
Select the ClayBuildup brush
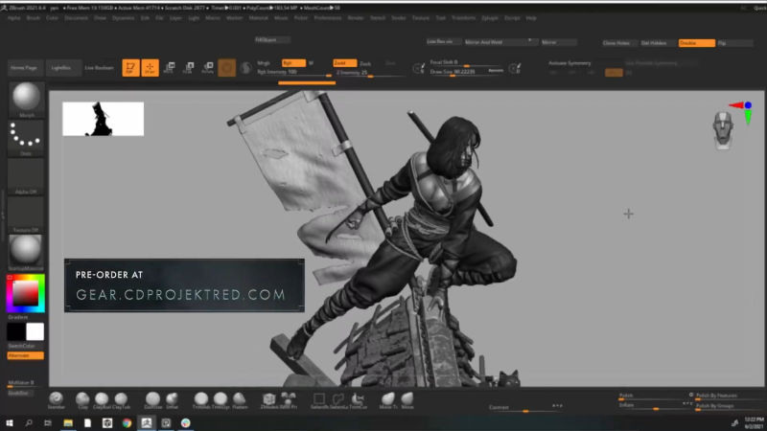[102, 399]
